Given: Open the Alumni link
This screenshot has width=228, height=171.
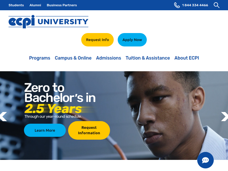Looking at the screenshot, I should click(x=35, y=5).
